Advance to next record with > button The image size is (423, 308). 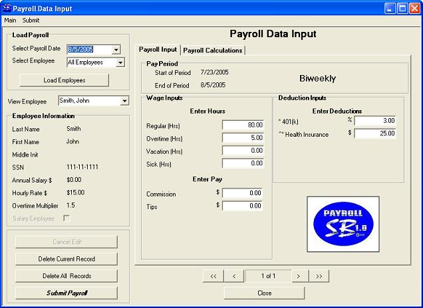pos(299,275)
